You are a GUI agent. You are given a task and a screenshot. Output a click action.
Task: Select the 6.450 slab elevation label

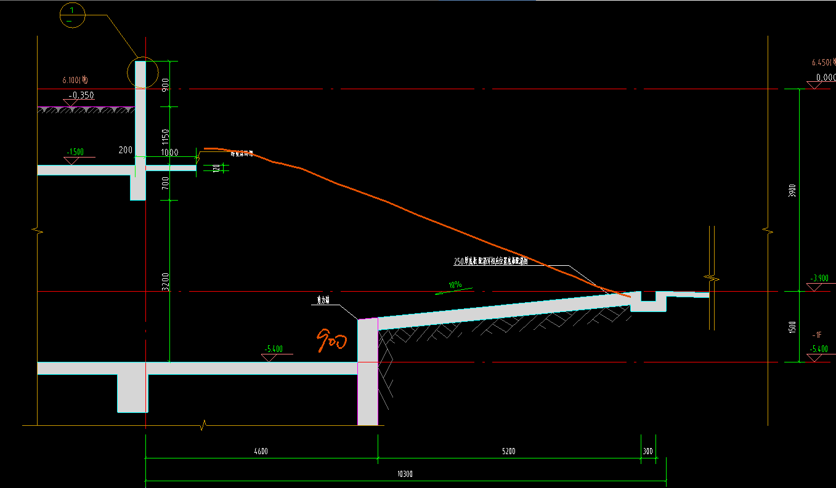click(824, 63)
